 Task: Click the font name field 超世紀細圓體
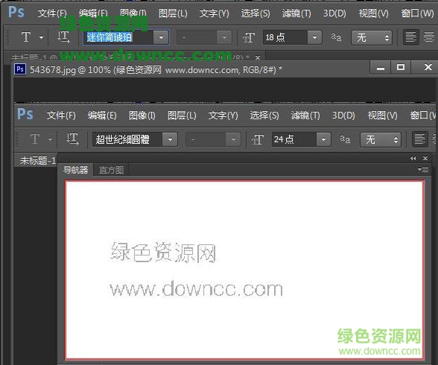[x=127, y=139]
